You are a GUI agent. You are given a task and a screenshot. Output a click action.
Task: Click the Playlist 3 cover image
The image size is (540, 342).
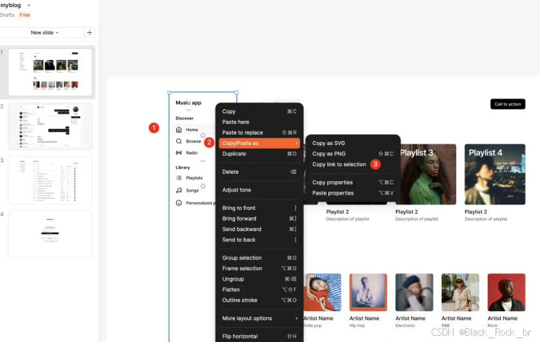[x=428, y=175]
